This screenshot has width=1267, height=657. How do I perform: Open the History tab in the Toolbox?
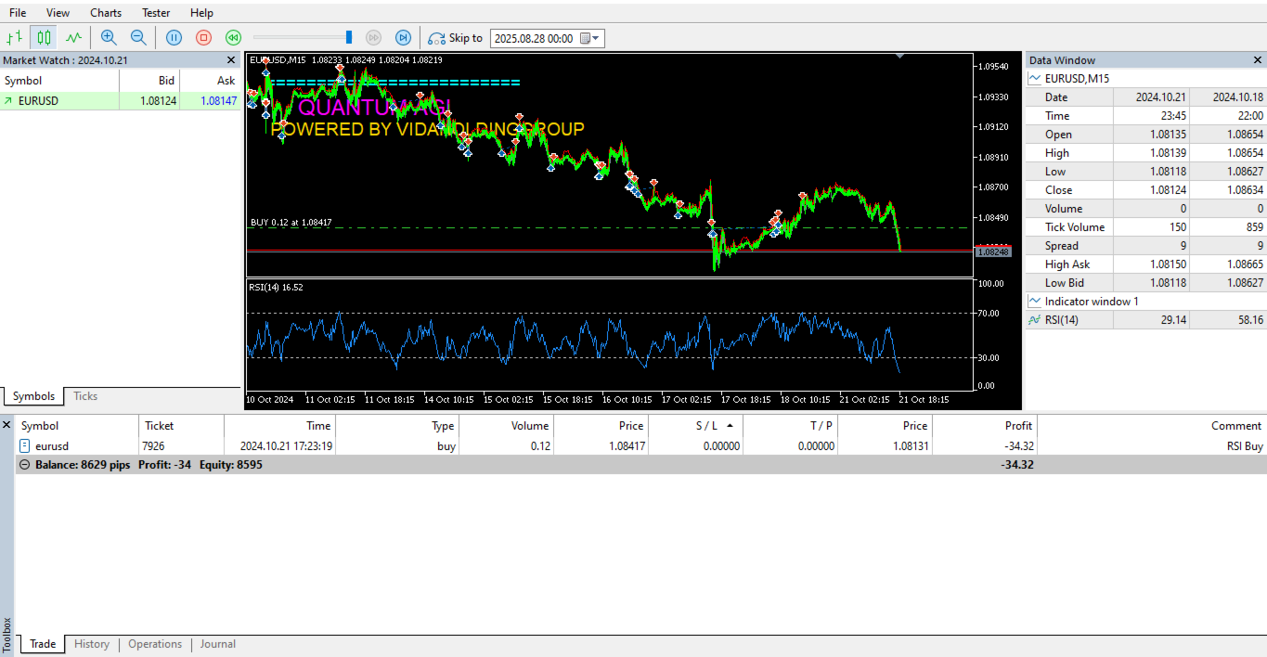coord(91,644)
